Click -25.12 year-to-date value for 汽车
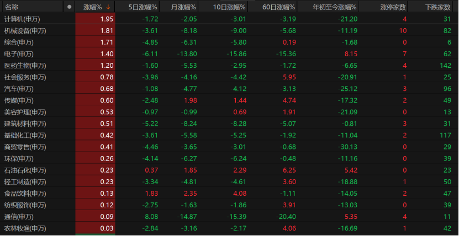The height and width of the screenshot is (236, 459). click(x=347, y=89)
